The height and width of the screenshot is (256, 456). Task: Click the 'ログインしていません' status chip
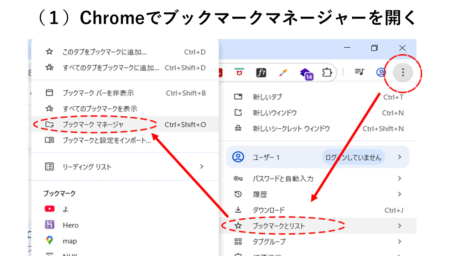[353, 157]
